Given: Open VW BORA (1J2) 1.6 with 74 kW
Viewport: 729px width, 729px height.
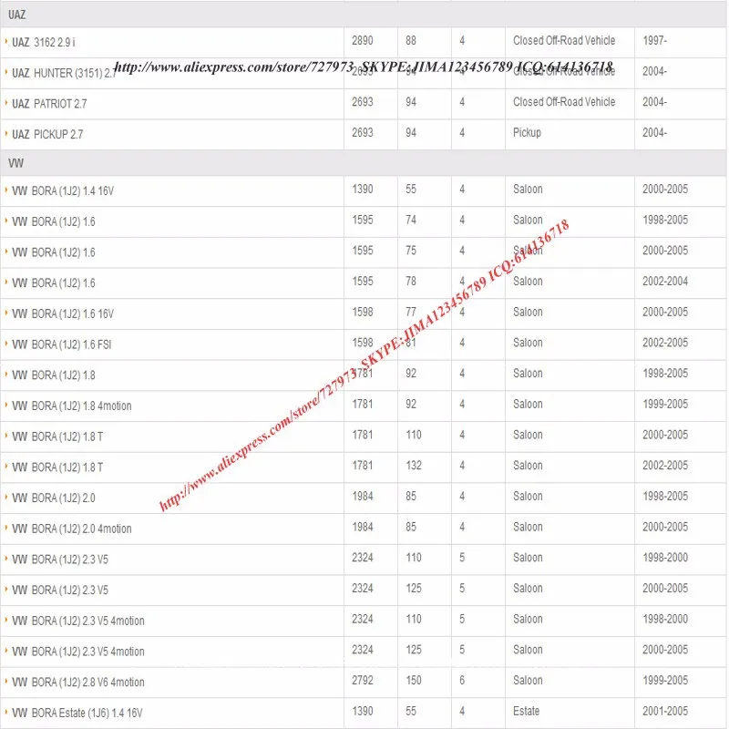Looking at the screenshot, I should (54, 221).
